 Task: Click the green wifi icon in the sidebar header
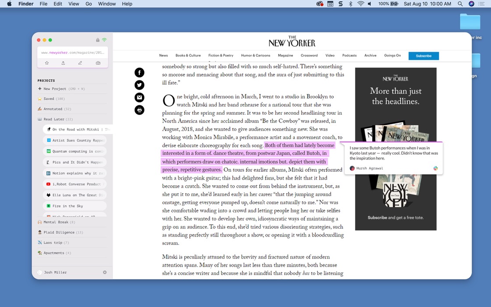(x=104, y=40)
